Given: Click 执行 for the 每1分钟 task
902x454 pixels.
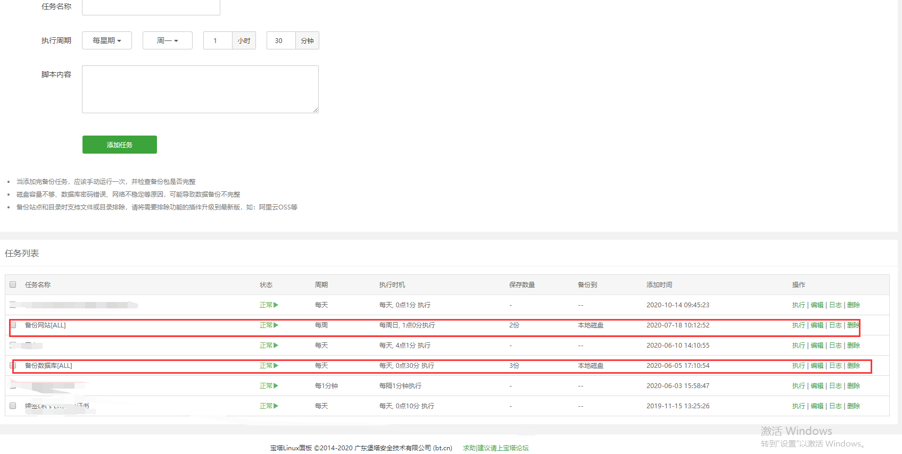Looking at the screenshot, I should pyautogui.click(x=798, y=386).
